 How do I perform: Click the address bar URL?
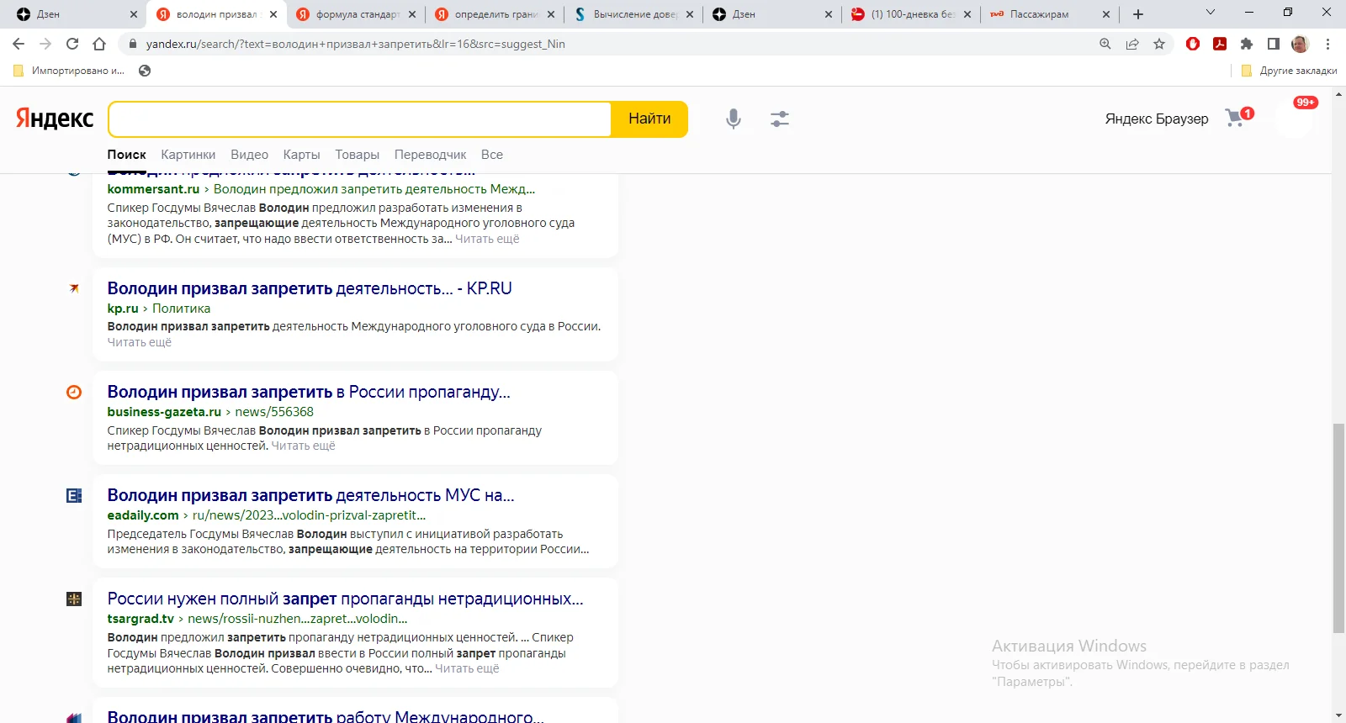click(356, 44)
